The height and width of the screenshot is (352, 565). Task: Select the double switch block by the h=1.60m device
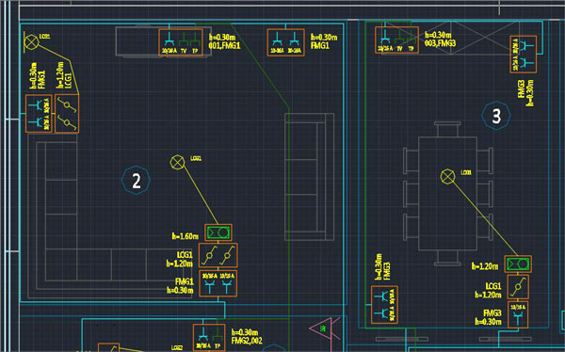218,255
